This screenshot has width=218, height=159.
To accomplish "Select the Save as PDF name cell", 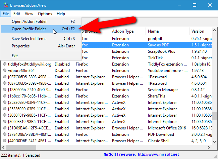I will [x=158, y=45].
